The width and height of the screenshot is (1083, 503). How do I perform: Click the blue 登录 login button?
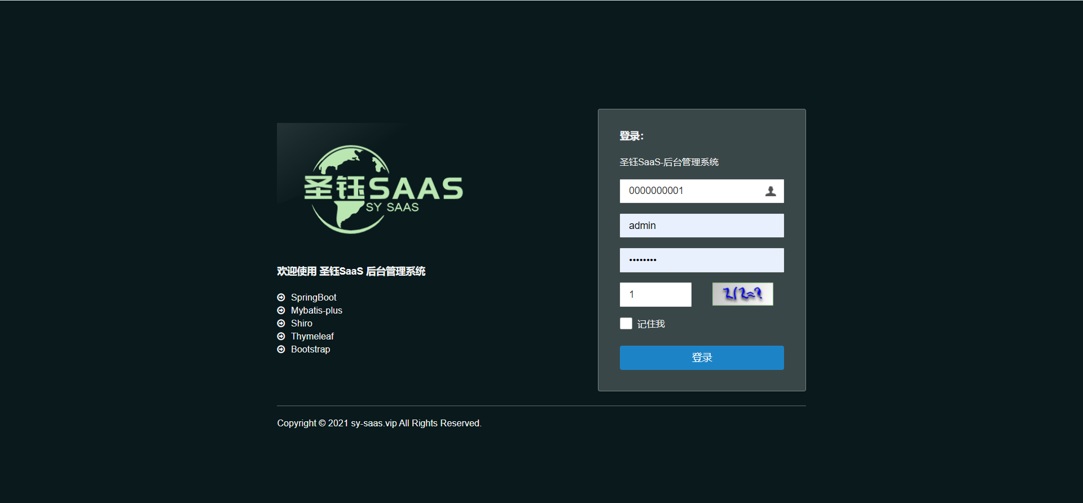(702, 358)
